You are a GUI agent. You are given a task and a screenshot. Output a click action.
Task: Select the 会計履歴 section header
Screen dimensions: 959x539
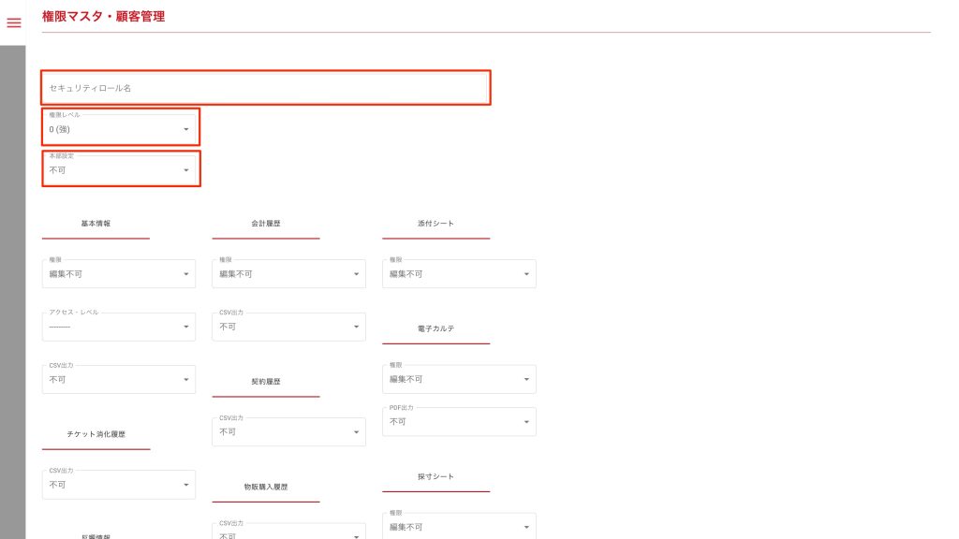pyautogui.click(x=266, y=225)
